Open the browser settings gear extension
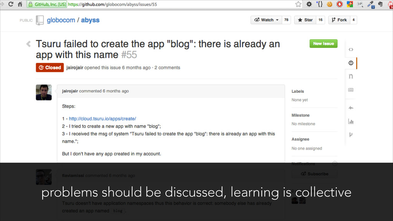Screen dimensions: 393x221 pos(309,4)
